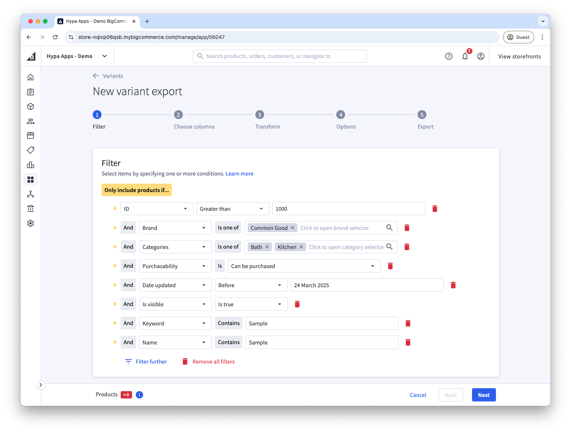Open the Analytics bar chart icon
This screenshot has width=571, height=433.
point(31,165)
